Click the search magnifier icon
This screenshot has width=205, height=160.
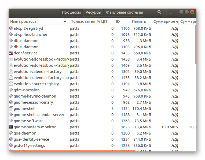[159, 12]
